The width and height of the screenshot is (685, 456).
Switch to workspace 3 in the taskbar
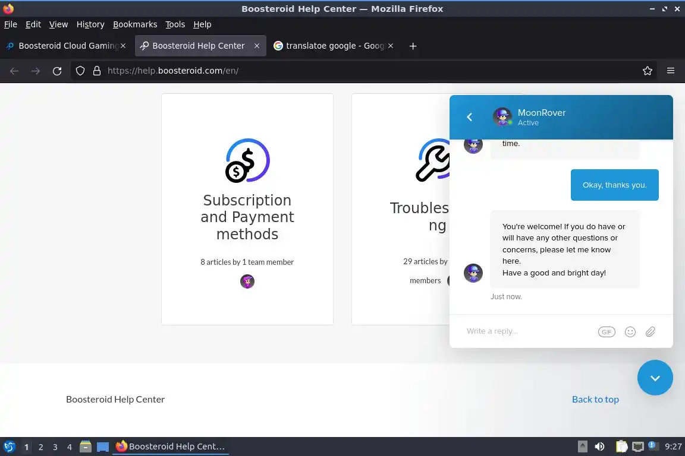55,447
